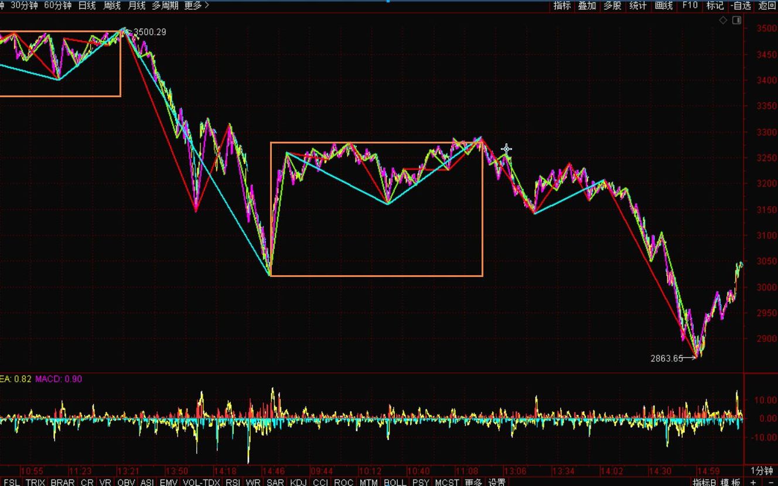Select the EMV indicator tab
Screen dimensions: 778x486
tap(169, 482)
